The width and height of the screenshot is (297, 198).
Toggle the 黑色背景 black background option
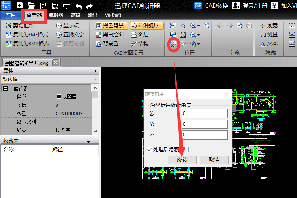(x=111, y=25)
